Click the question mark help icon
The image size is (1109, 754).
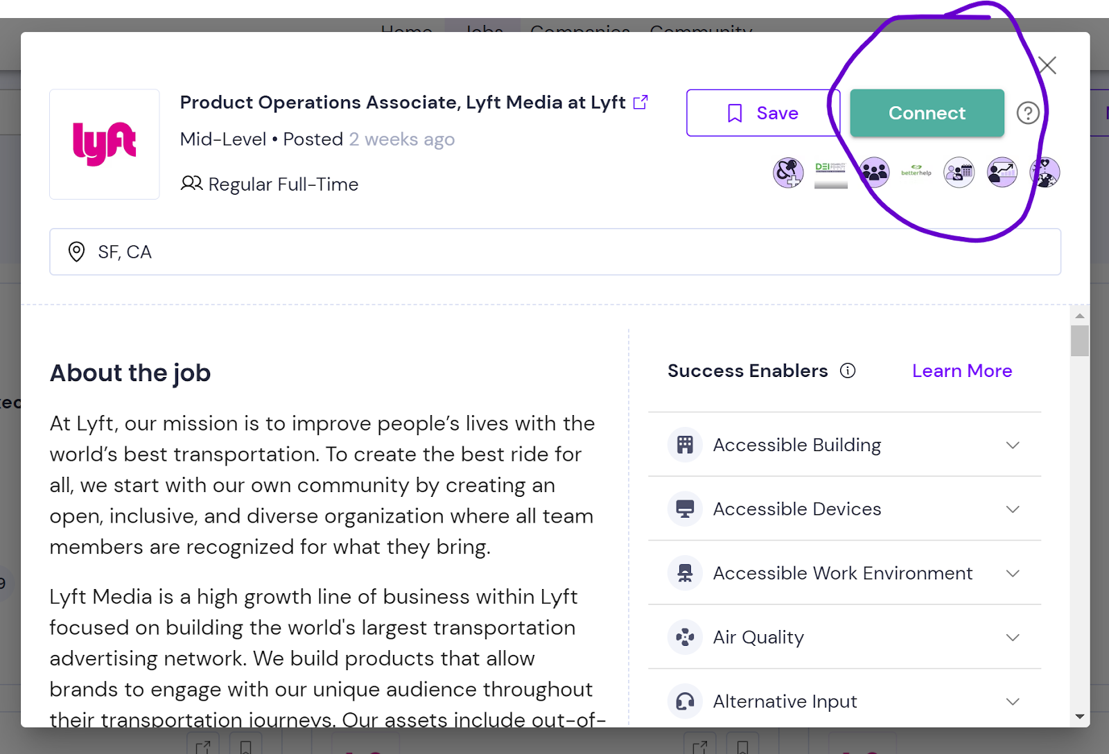[1027, 113]
